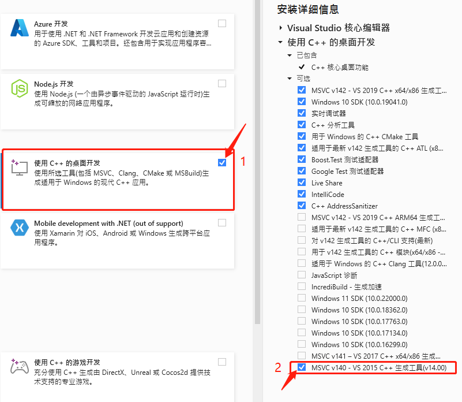Screen dimensions: 462x402
Task: Click the Node.js development workload icon
Action: [20, 88]
